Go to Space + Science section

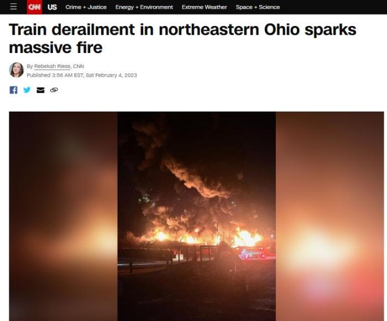(258, 7)
